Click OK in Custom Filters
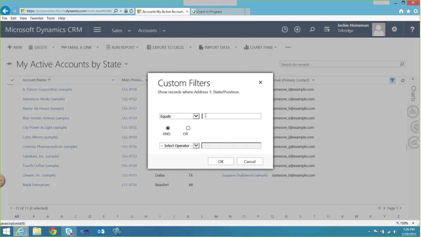 coord(221,161)
